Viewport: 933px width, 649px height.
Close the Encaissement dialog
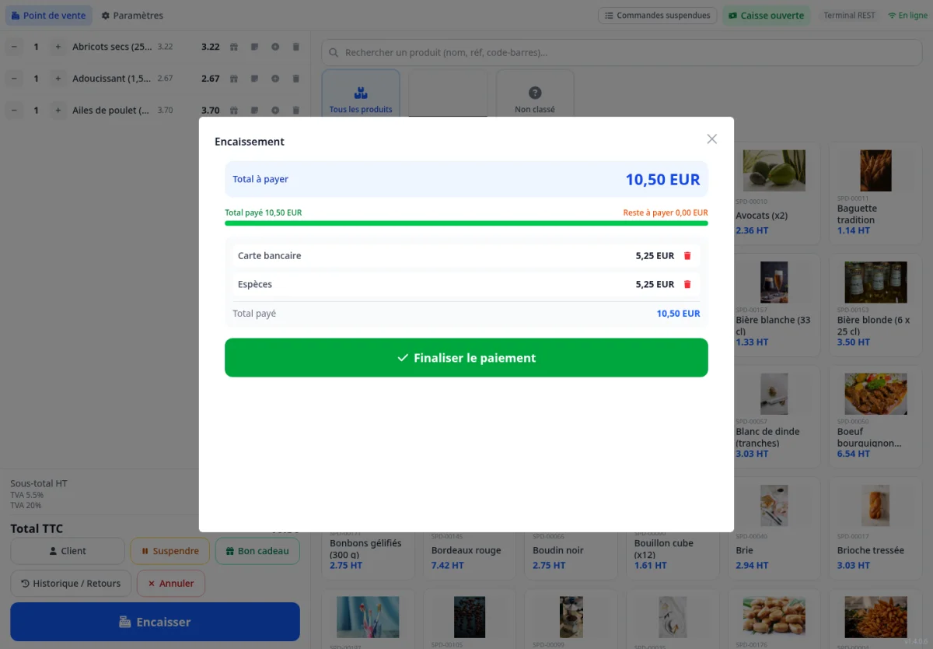pyautogui.click(x=711, y=139)
